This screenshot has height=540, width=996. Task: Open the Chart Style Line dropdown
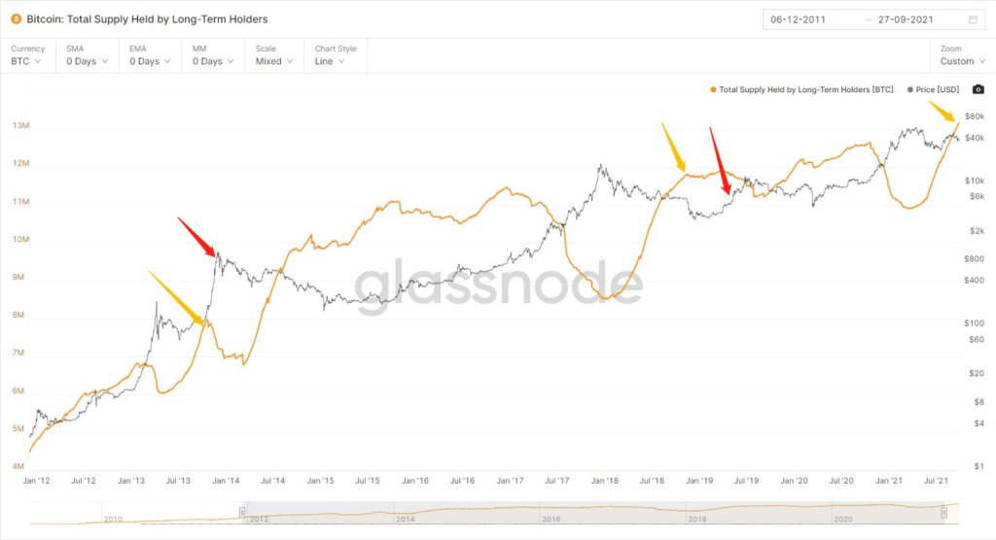pyautogui.click(x=336, y=61)
